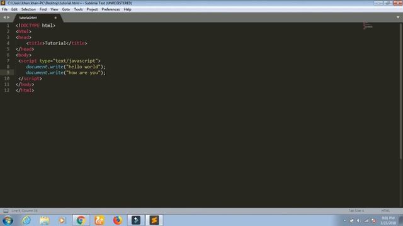This screenshot has height=226, width=403.
Task: Click the volume speaker tray icon
Action: [359, 220]
